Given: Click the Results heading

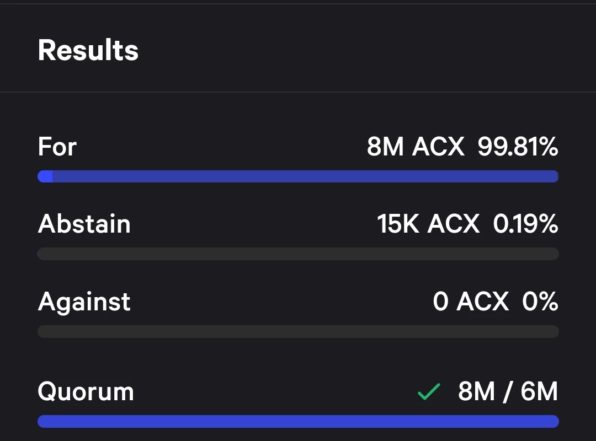Looking at the screenshot, I should (x=88, y=50).
